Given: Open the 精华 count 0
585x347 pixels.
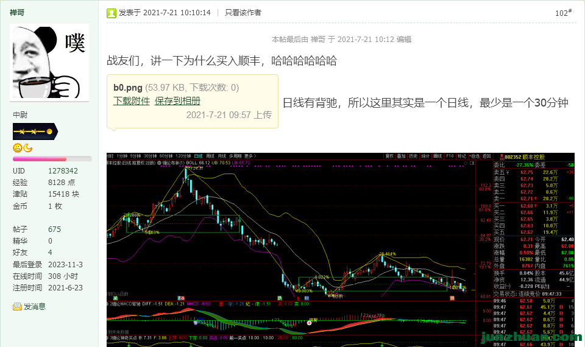Looking at the screenshot, I should tap(51, 241).
